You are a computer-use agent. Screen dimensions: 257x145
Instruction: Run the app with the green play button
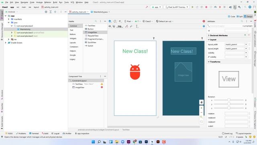coord(193,7)
